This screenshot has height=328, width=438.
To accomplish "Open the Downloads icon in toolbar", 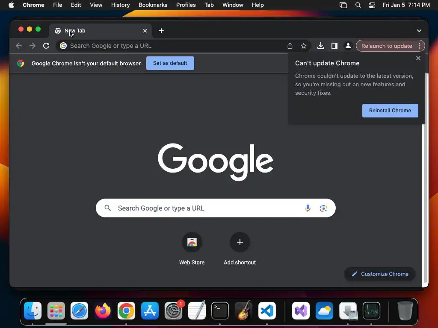I will click(x=321, y=46).
